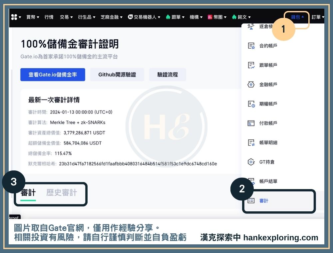Click the Merkle root hash 23b31d47fa… text
The width and height of the screenshot is (333, 253).
click(138, 164)
